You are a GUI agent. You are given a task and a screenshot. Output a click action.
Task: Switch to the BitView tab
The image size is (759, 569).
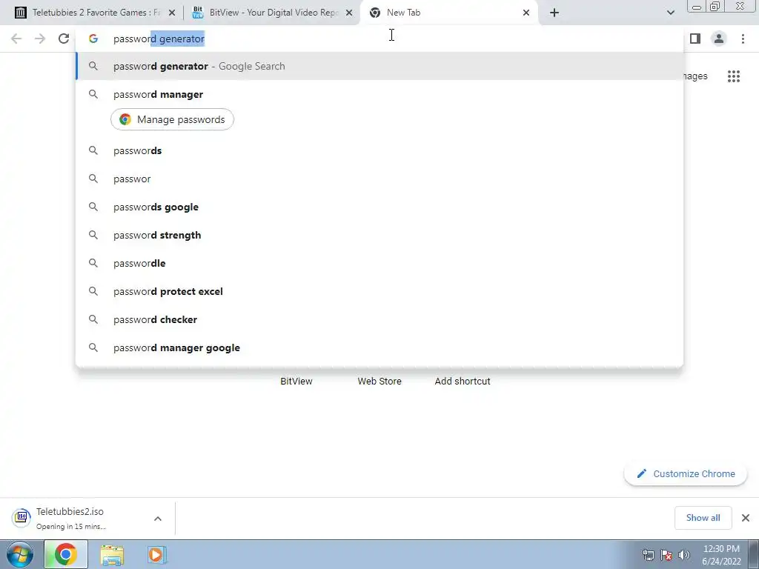click(x=271, y=13)
